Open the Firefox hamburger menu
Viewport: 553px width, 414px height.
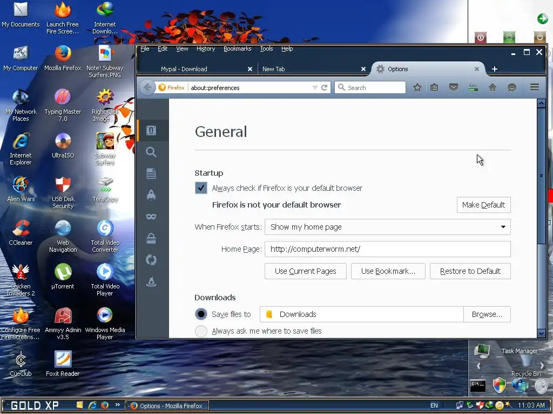pyautogui.click(x=534, y=87)
